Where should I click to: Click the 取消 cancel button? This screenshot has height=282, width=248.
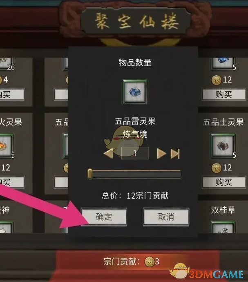(166, 217)
